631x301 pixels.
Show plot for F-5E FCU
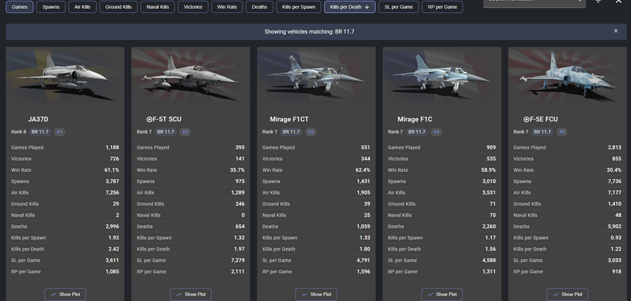567,294
